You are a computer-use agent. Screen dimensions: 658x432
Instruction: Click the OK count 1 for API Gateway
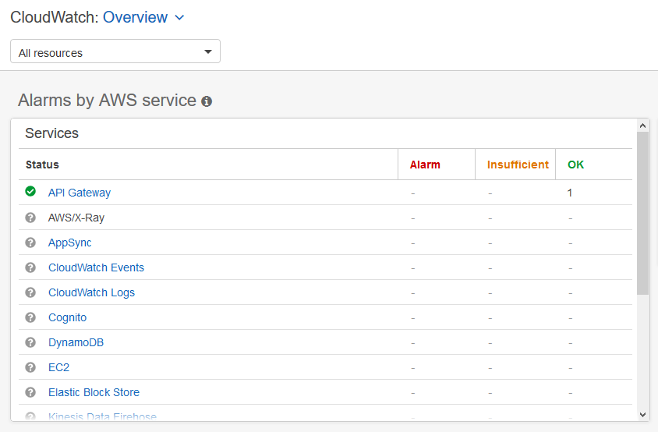coord(569,193)
